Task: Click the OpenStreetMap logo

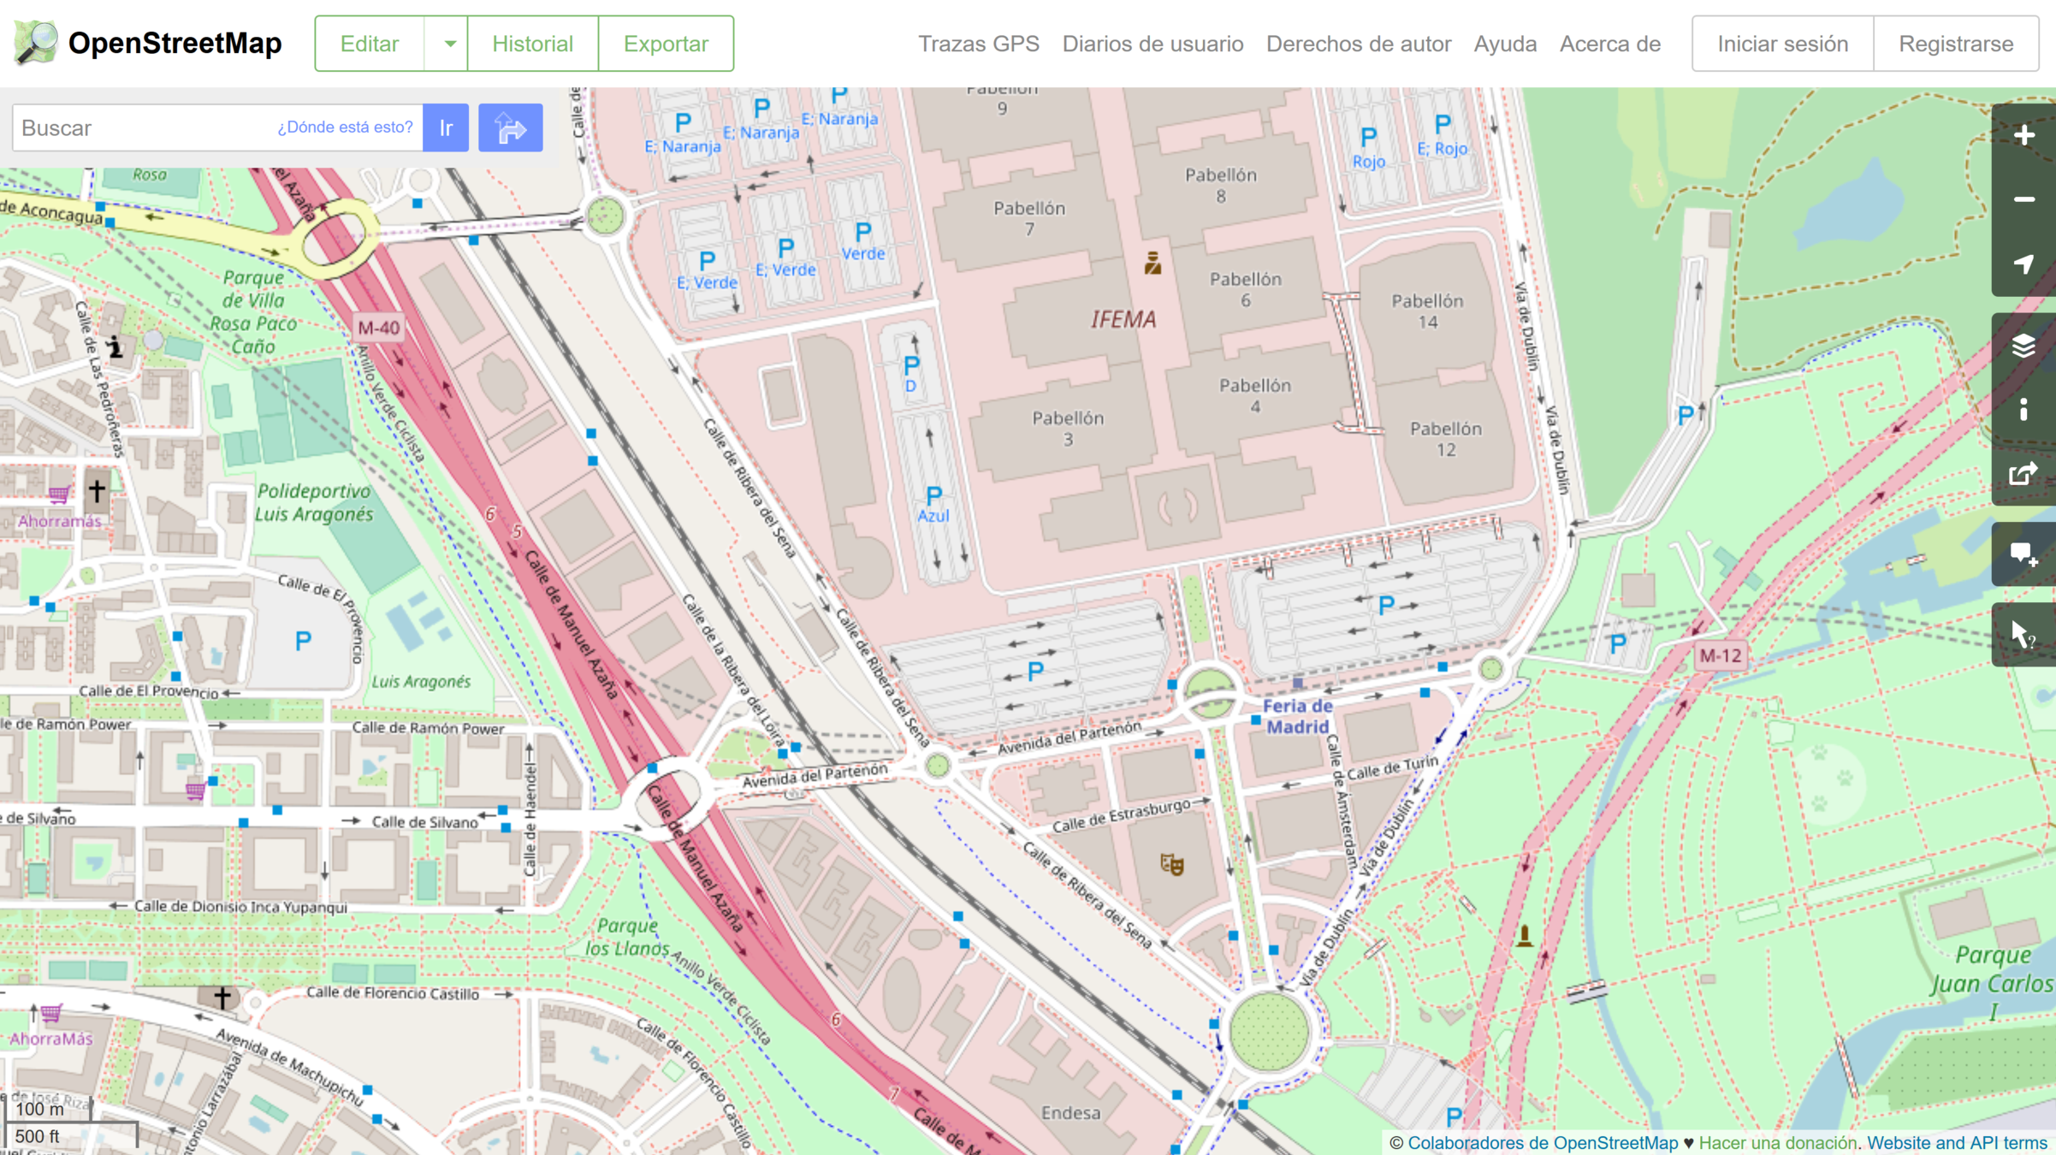Action: (148, 43)
